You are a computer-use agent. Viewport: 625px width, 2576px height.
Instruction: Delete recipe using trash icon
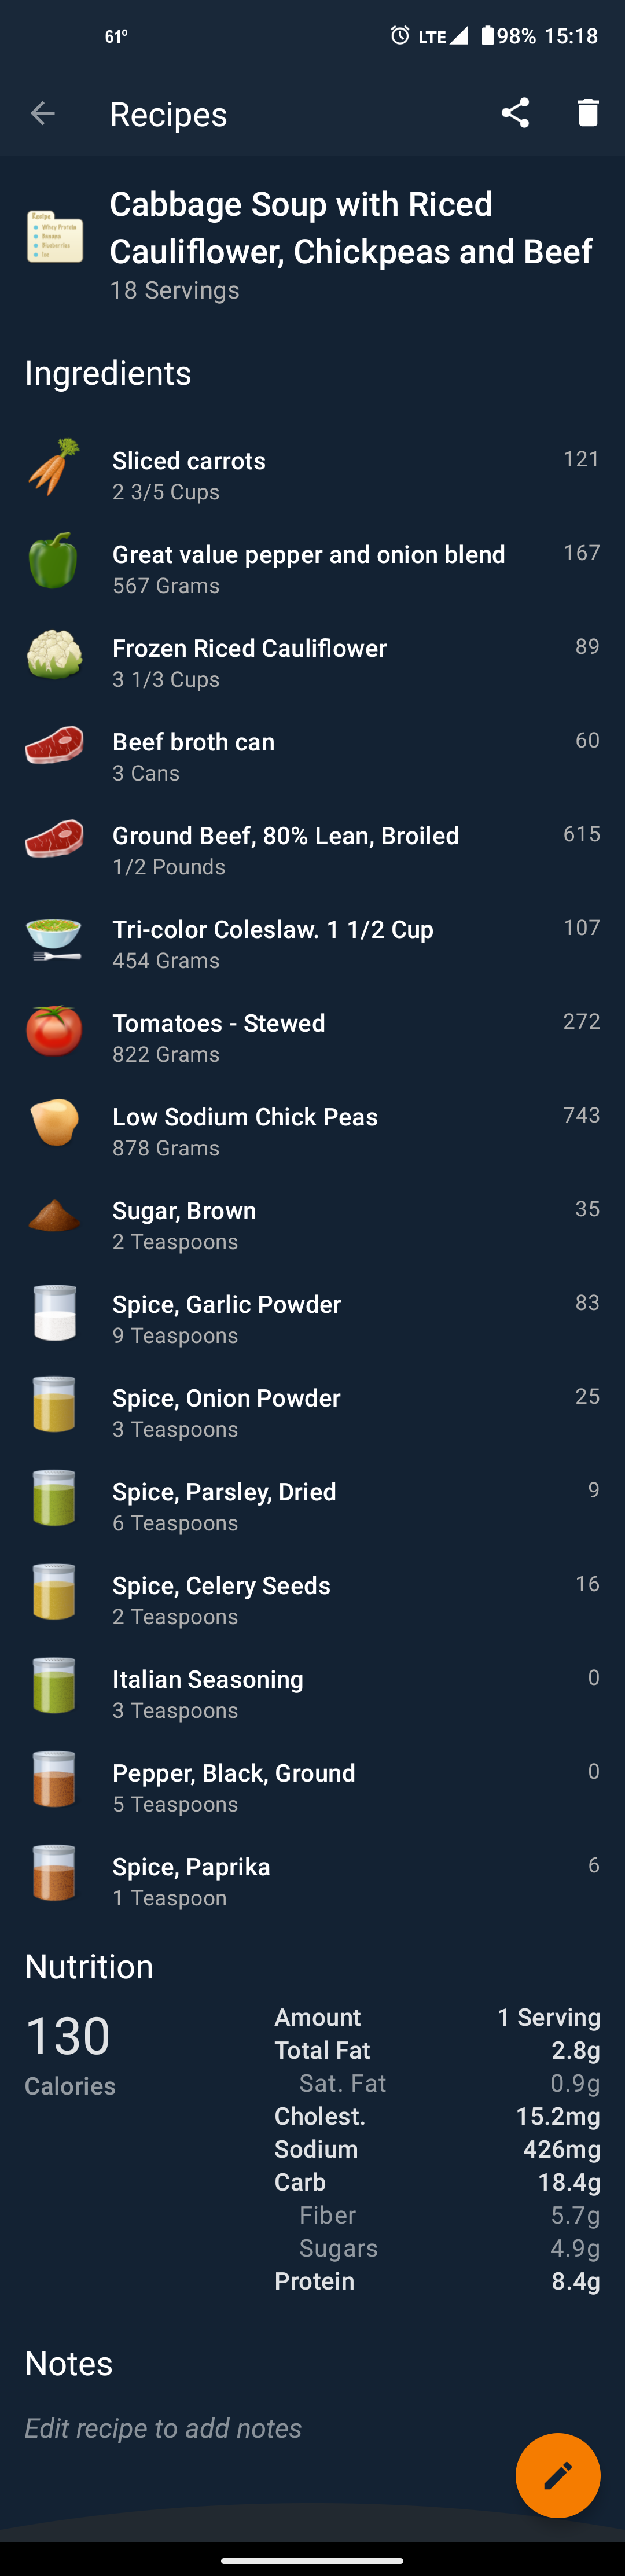pyautogui.click(x=588, y=113)
